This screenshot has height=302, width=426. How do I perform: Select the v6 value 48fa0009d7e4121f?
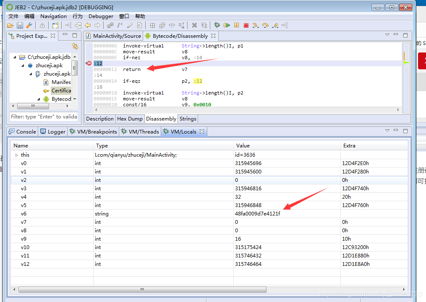(x=258, y=214)
